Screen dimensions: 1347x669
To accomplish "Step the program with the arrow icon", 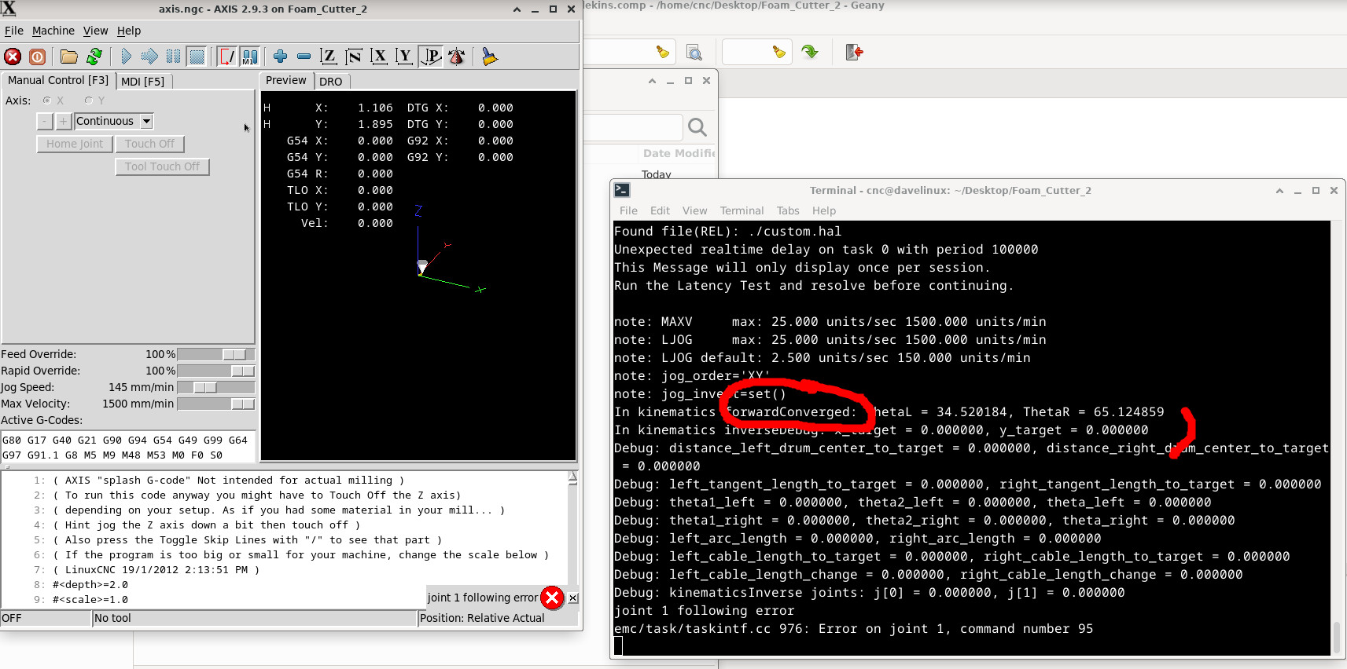I will click(x=149, y=57).
